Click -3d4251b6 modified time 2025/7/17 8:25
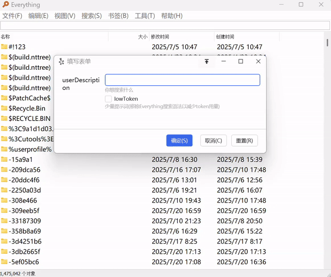This screenshot has height=277, width=331. (174, 241)
